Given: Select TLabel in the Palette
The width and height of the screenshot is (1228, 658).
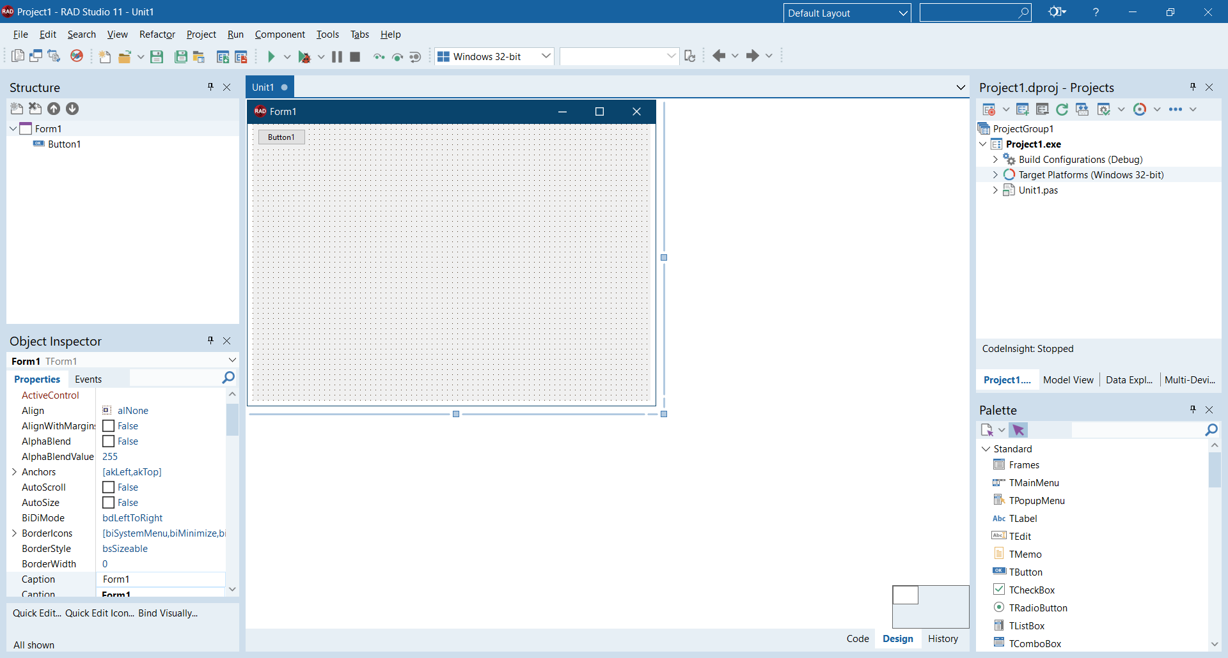Looking at the screenshot, I should 1023,518.
